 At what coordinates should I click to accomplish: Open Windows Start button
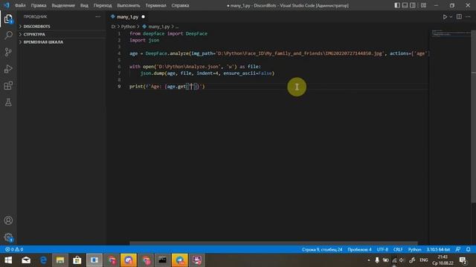(8, 260)
